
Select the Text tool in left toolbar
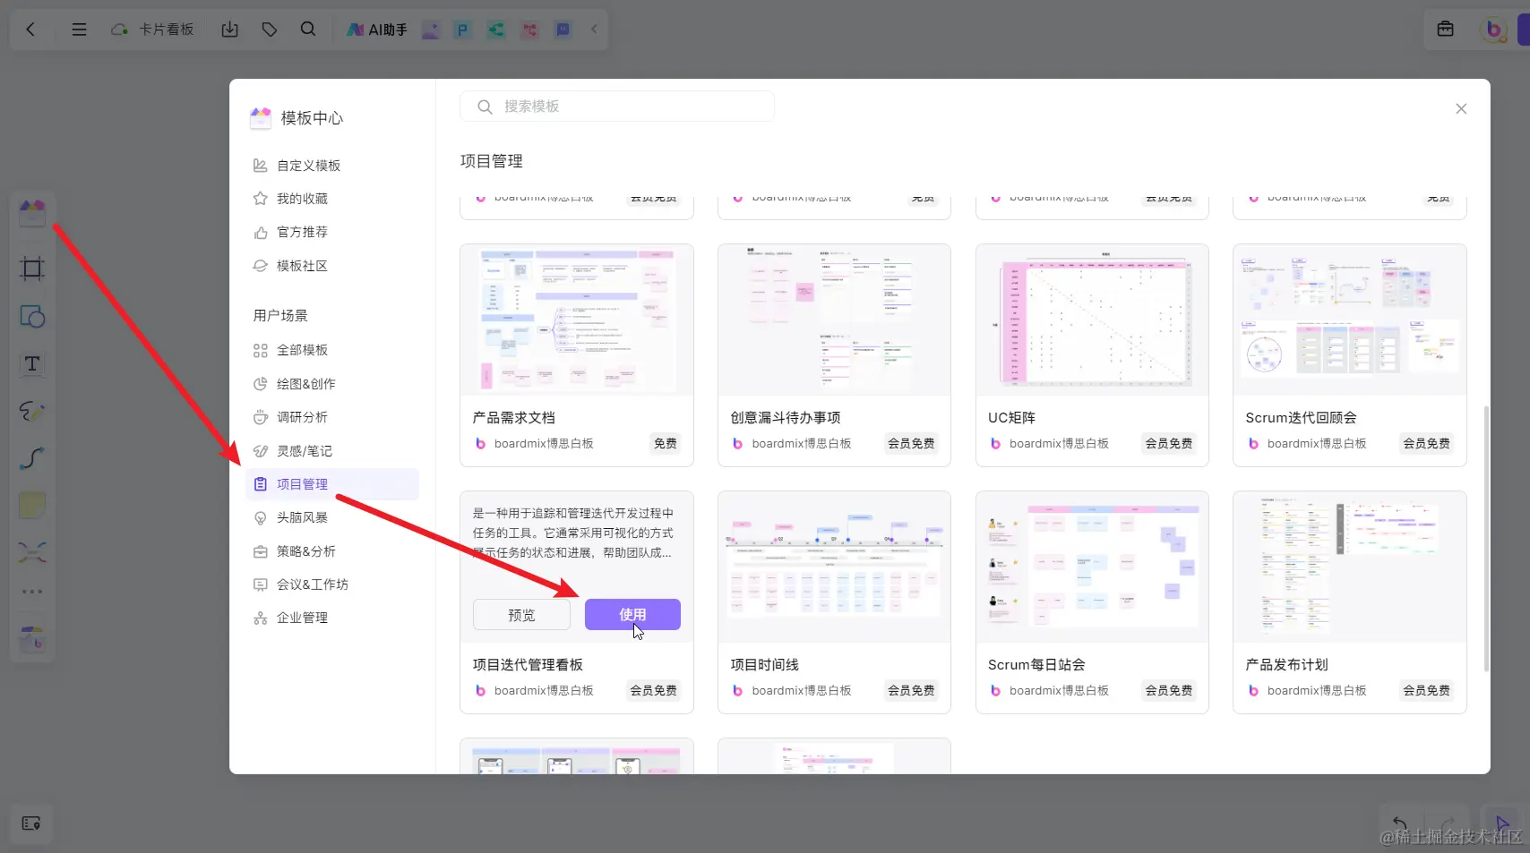(x=31, y=364)
